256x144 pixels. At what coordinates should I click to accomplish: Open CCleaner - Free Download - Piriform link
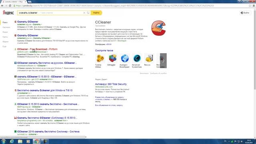[x=37, y=49]
